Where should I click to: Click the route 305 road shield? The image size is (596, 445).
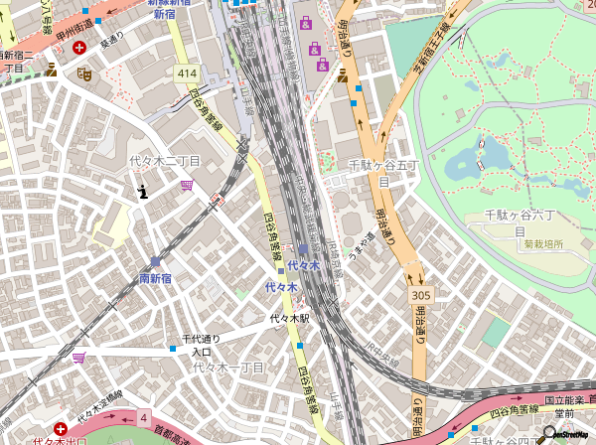click(420, 296)
